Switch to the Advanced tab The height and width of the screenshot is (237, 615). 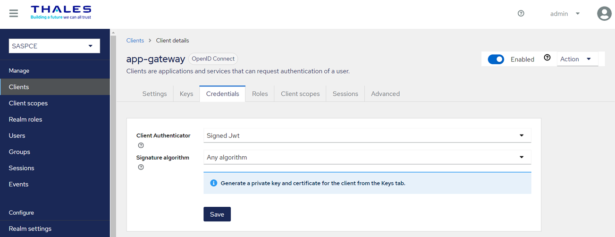(385, 94)
